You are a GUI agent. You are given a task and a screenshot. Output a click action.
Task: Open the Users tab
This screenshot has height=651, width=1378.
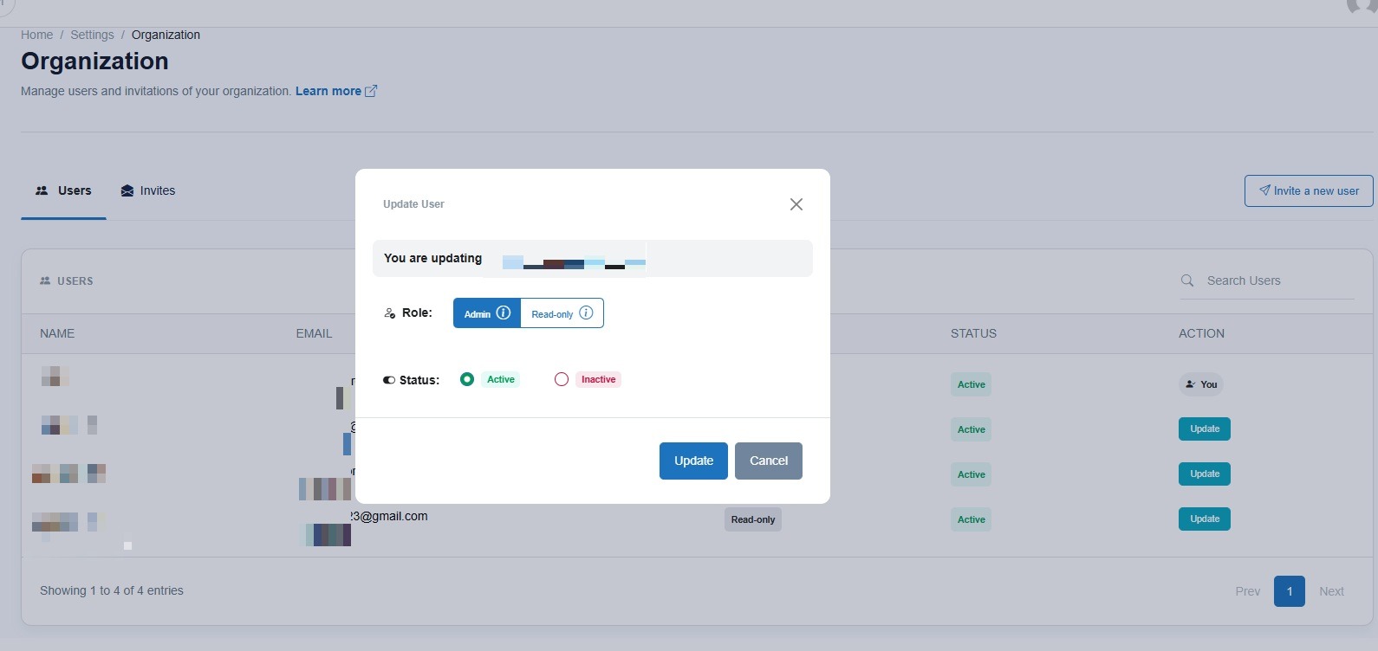pyautogui.click(x=64, y=190)
